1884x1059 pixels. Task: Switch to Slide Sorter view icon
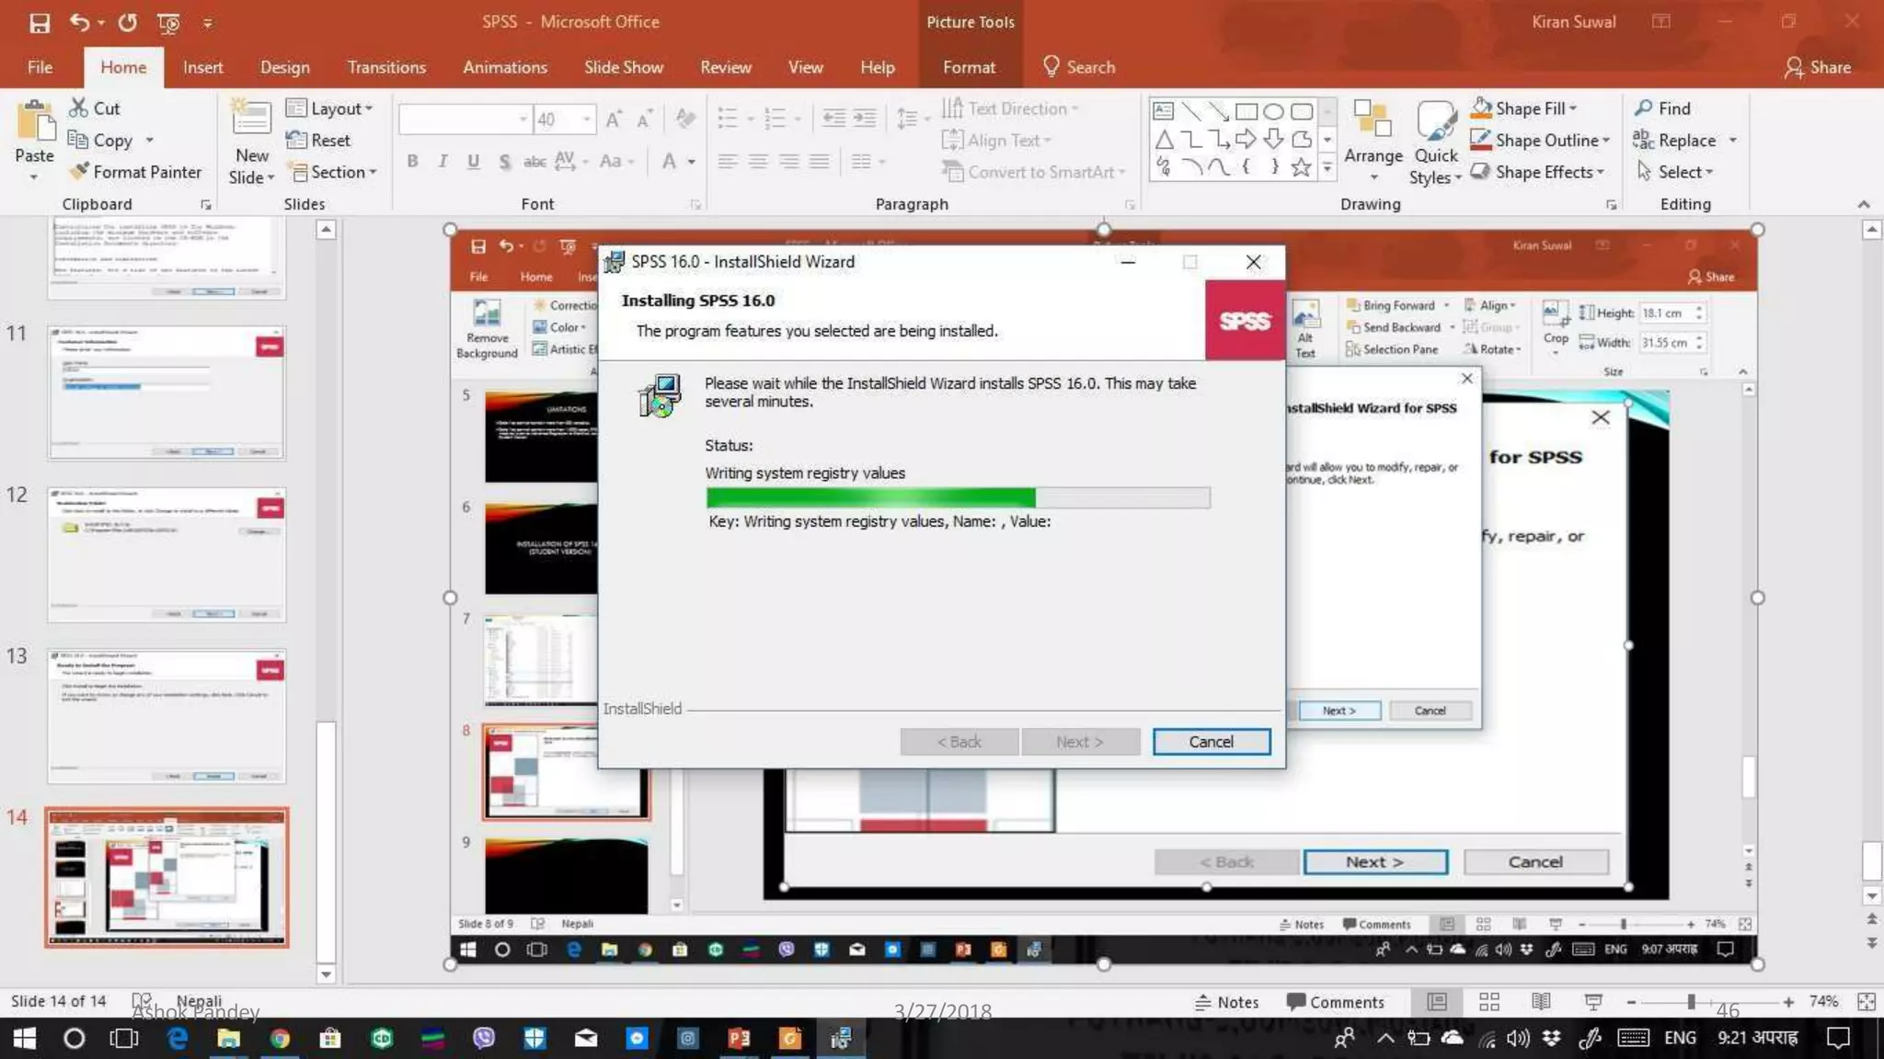(1489, 1002)
